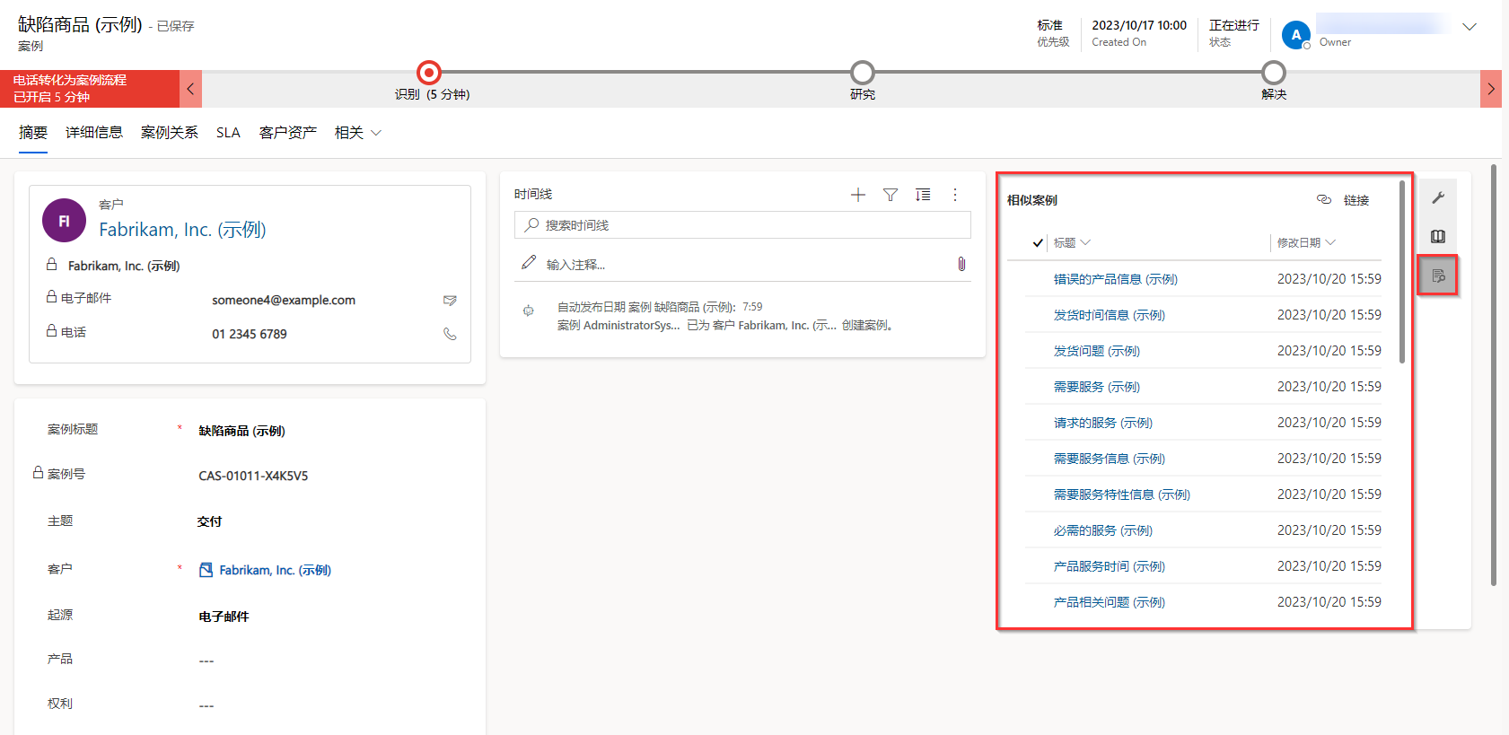Click the auto-post robot icon in timeline entry
The image size is (1509, 735).
pyautogui.click(x=529, y=311)
